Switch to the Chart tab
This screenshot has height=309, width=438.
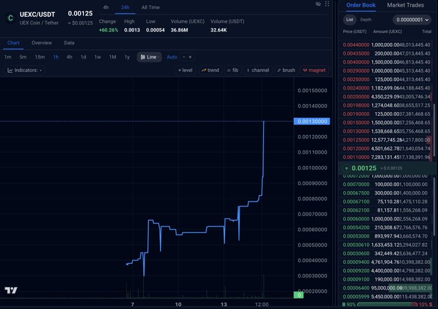point(14,42)
